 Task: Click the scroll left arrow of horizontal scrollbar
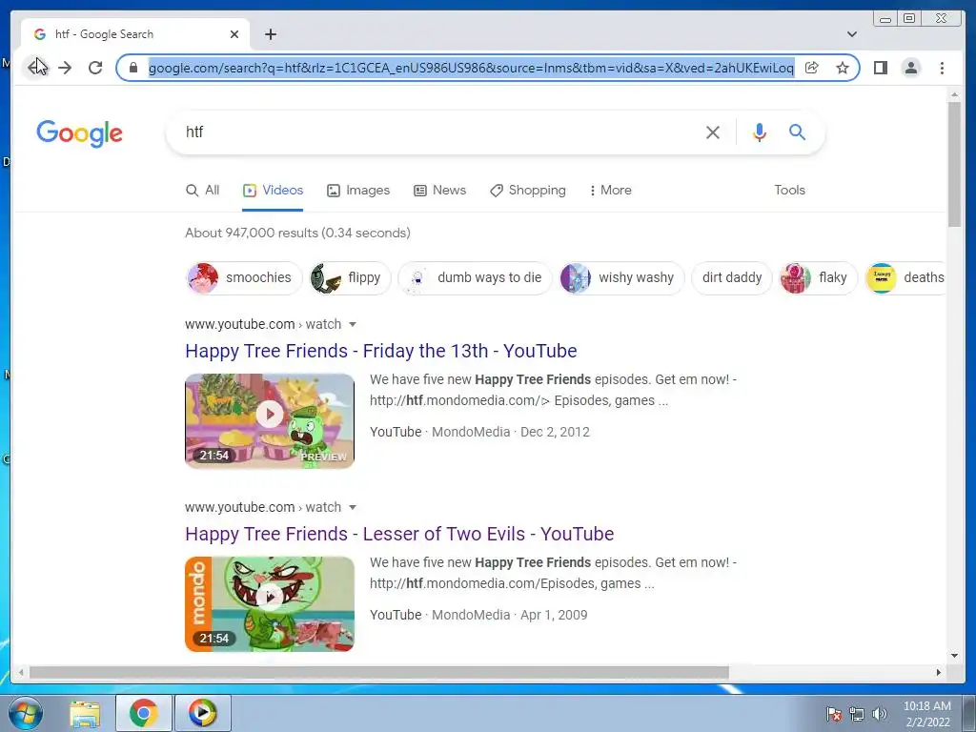tap(21, 672)
